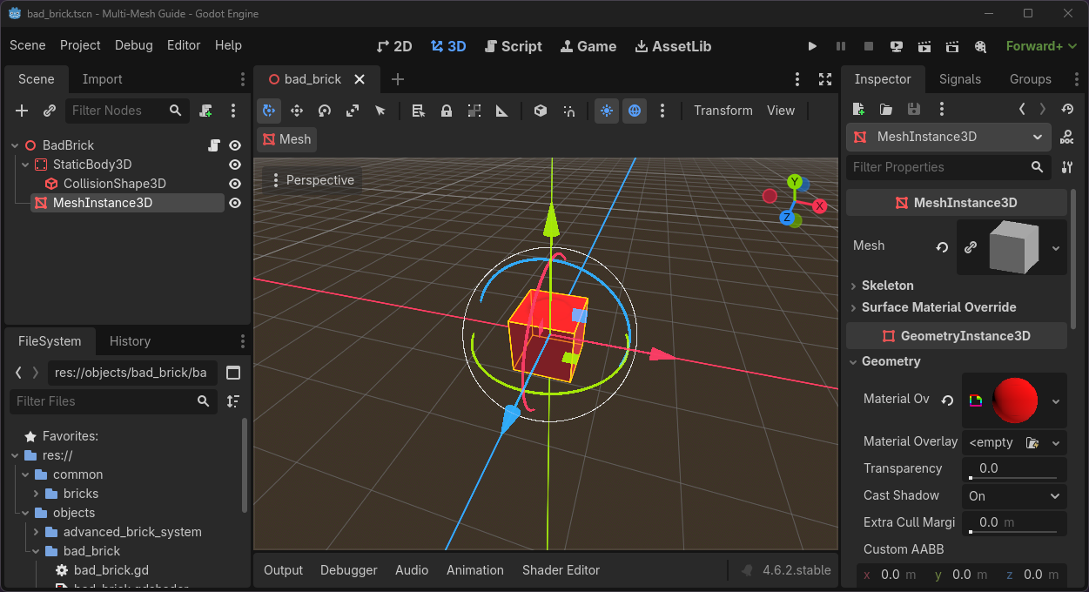1089x592 pixels.
Task: Select the Select mode arrow tool
Action: click(x=380, y=111)
